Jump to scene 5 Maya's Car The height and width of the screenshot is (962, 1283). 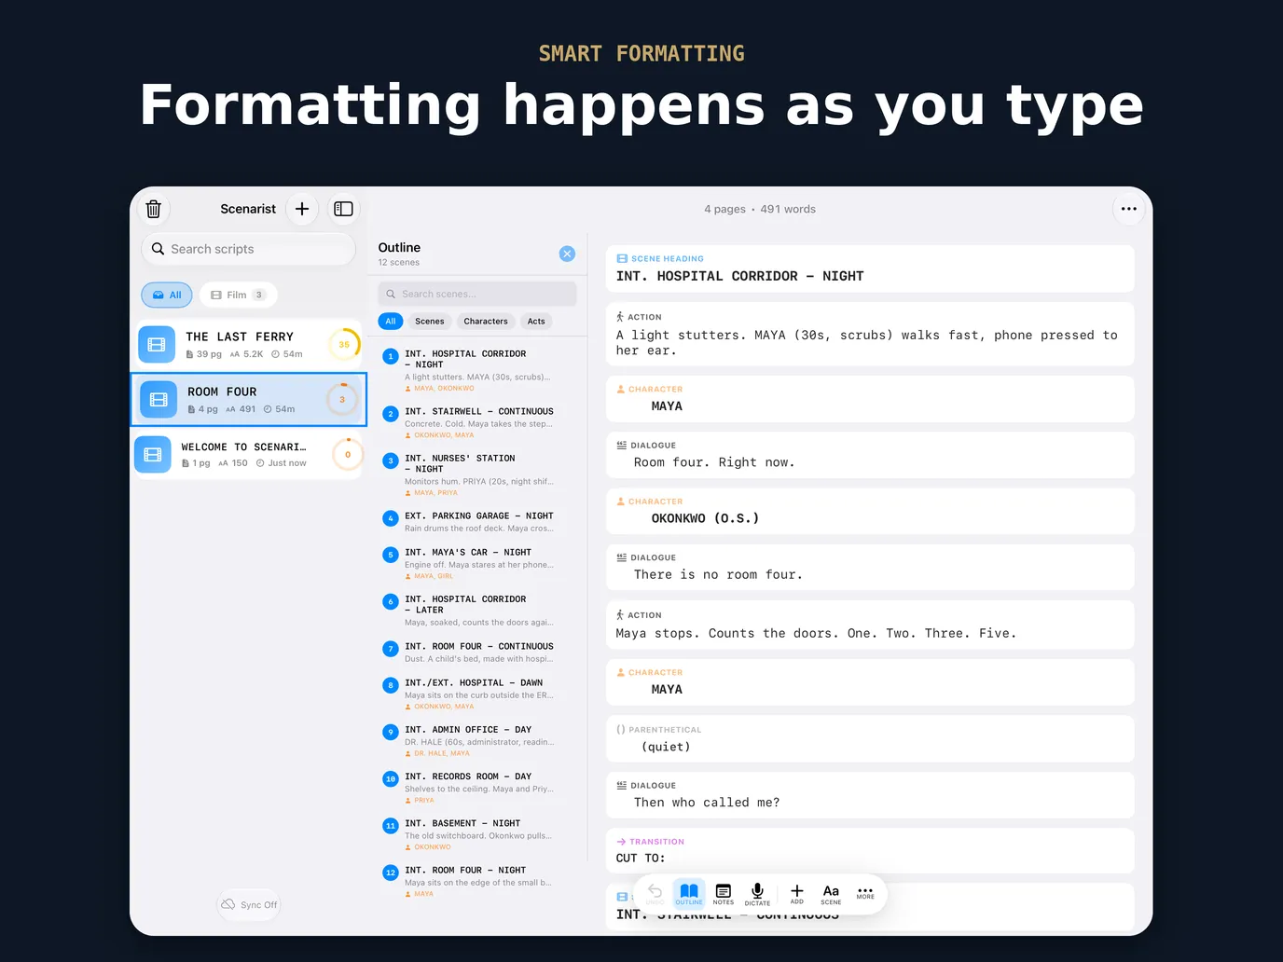[x=478, y=563]
